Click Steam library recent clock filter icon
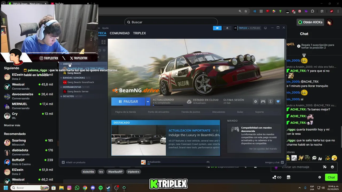Image resolution: width=342 pixels, height=192 pixels. click(x=100, y=50)
